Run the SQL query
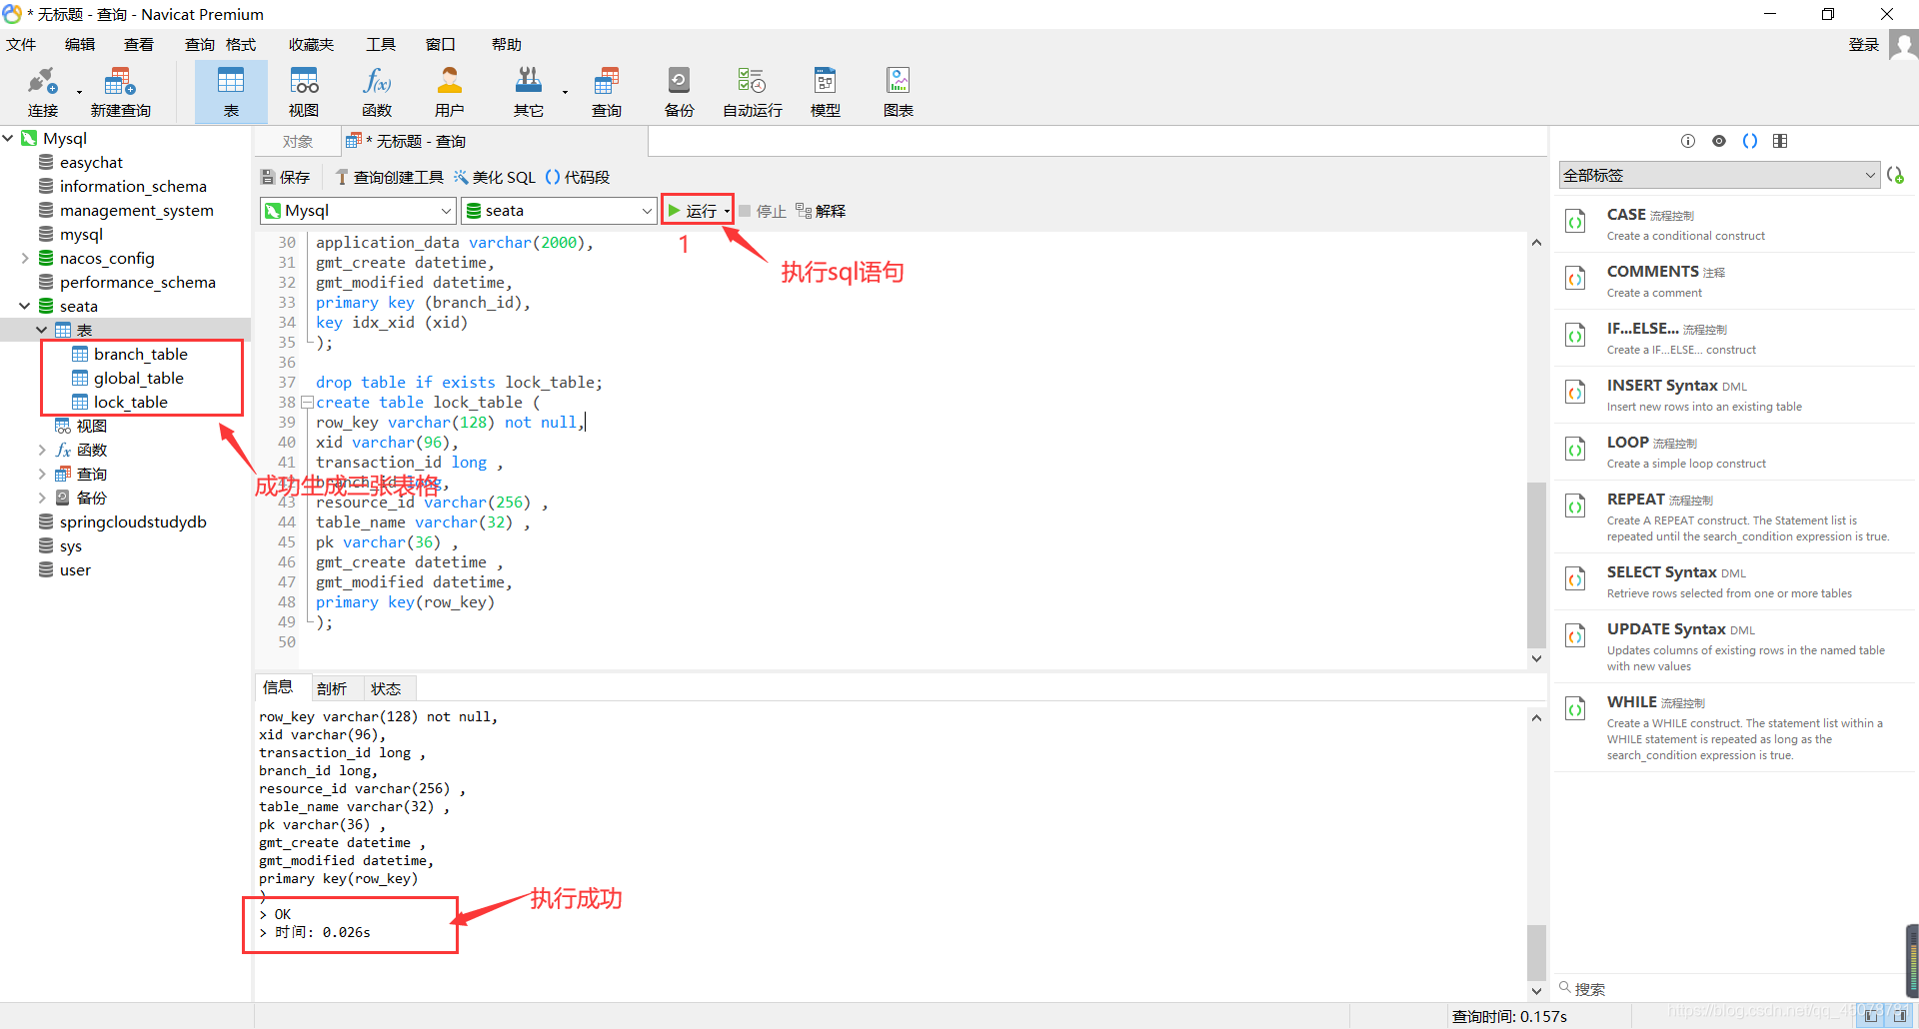 click(x=692, y=211)
